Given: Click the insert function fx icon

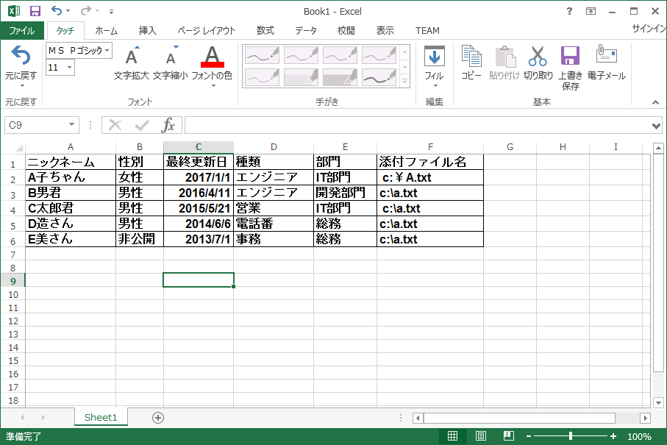Looking at the screenshot, I should (168, 125).
